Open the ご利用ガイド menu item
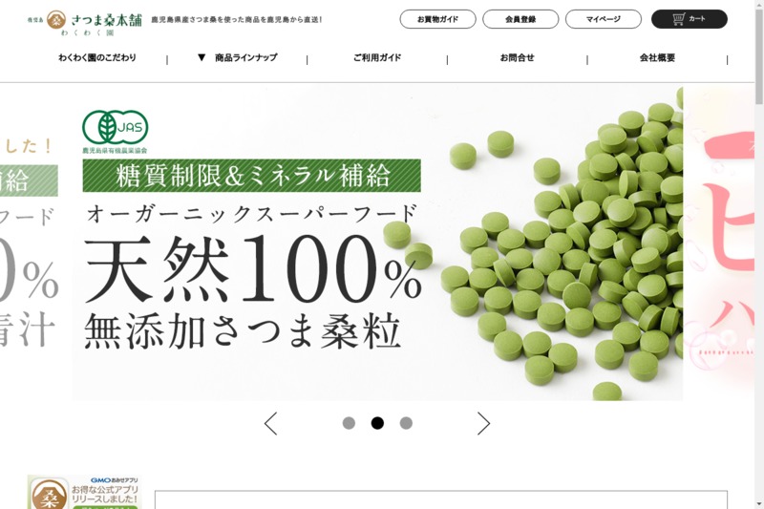Image resolution: width=764 pixels, height=509 pixels. [377, 57]
